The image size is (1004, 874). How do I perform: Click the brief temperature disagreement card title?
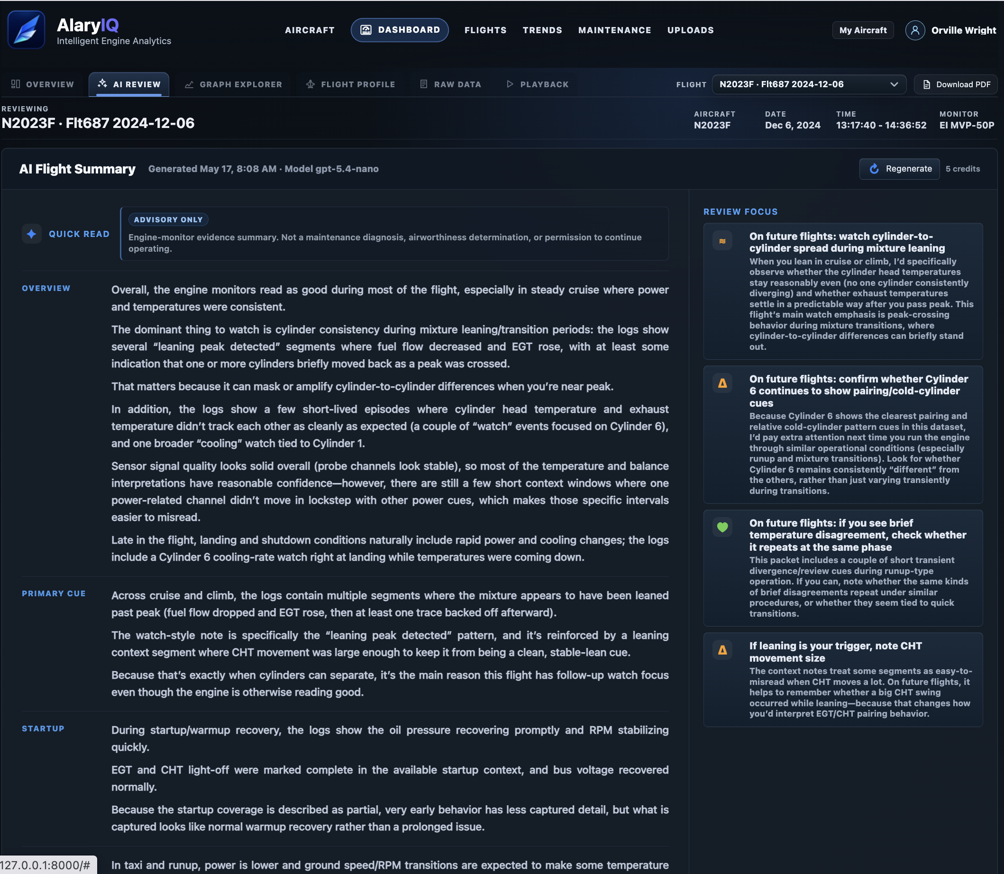pos(857,535)
